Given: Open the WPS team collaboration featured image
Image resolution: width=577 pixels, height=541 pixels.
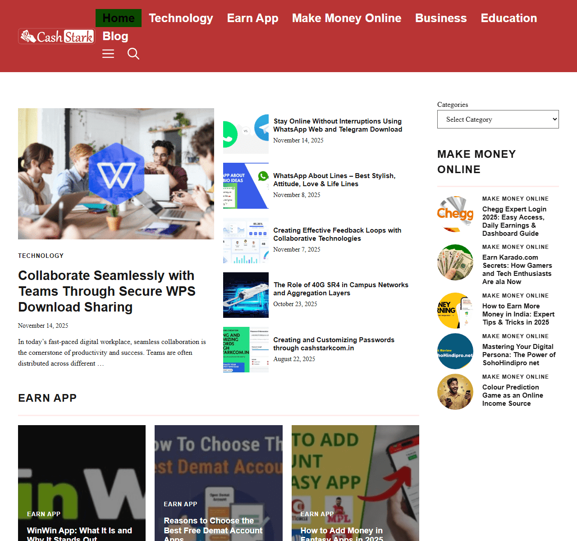Looking at the screenshot, I should click(x=116, y=174).
